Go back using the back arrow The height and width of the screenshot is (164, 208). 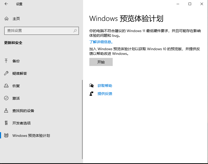click(x=6, y=4)
